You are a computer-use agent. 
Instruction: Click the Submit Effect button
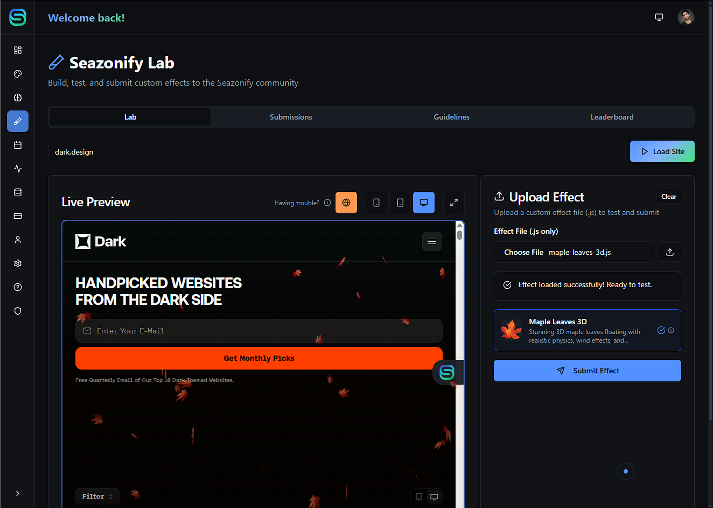587,371
